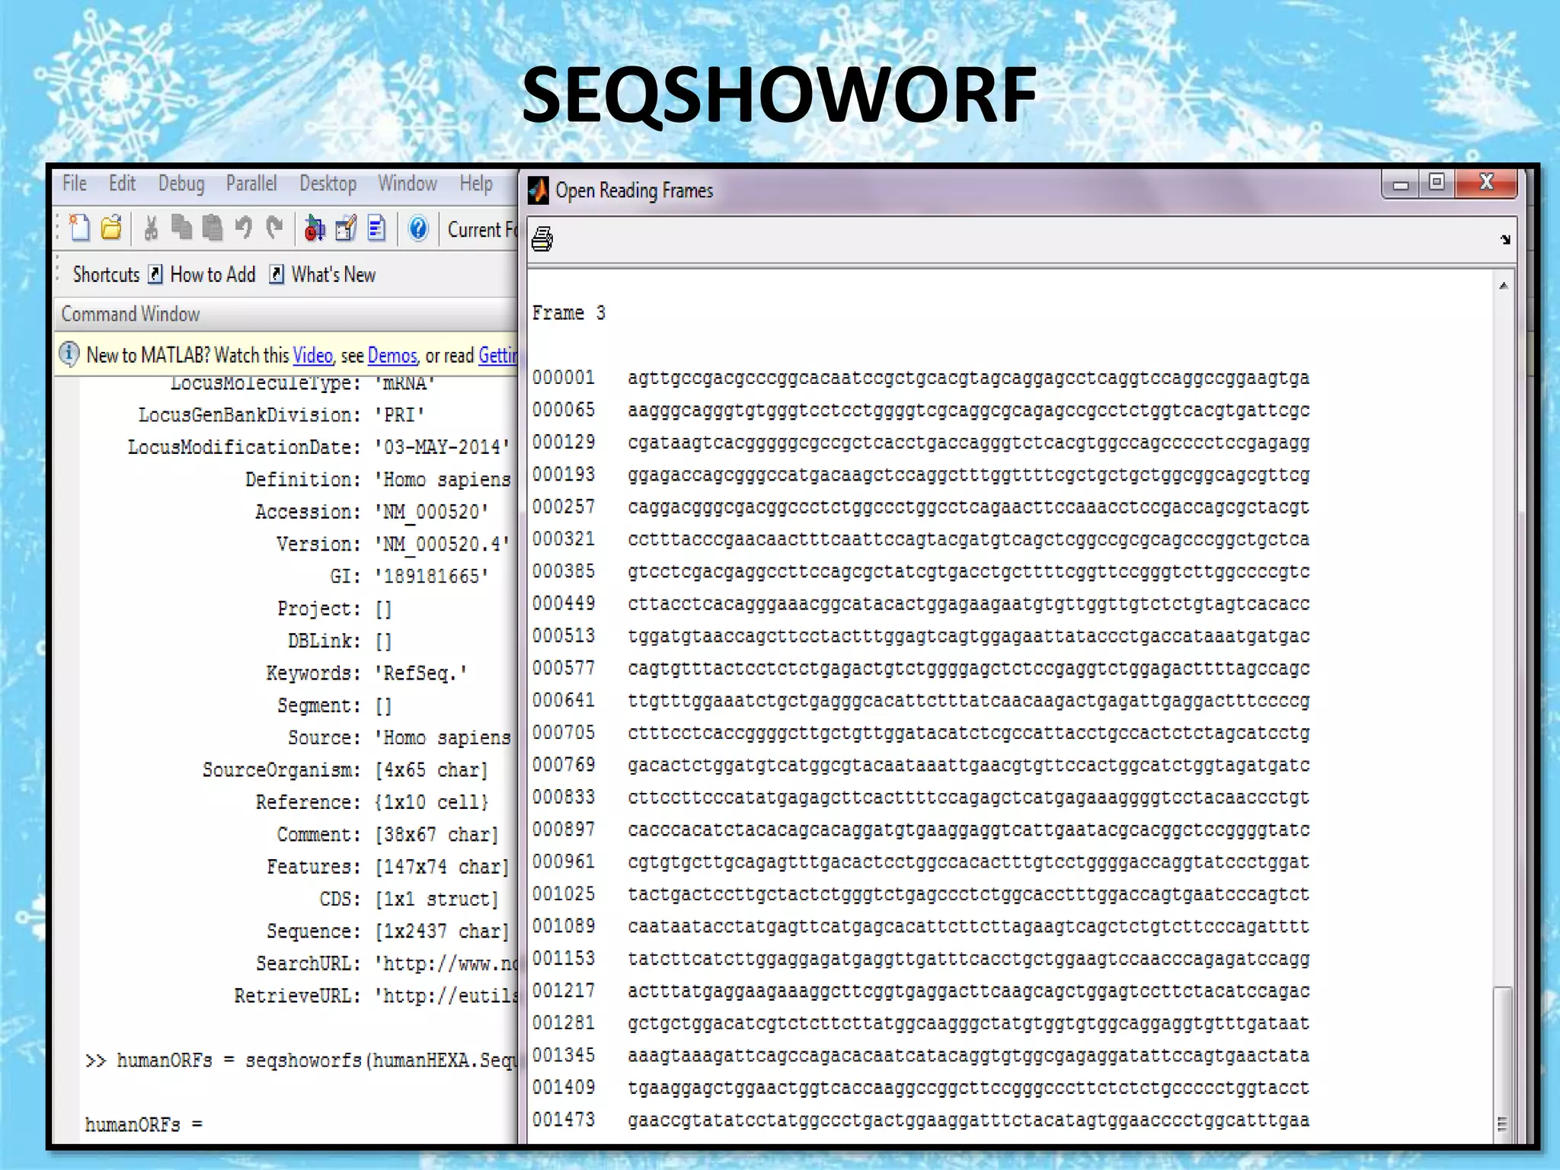Click the What's New shortcut icon
1560x1170 pixels.
(x=277, y=274)
